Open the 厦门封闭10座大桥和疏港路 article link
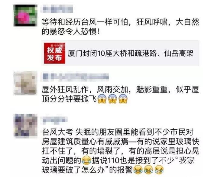211x177 pixels. coord(131,53)
